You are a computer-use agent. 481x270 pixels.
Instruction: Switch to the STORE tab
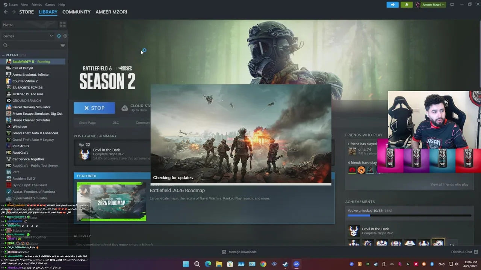26,12
